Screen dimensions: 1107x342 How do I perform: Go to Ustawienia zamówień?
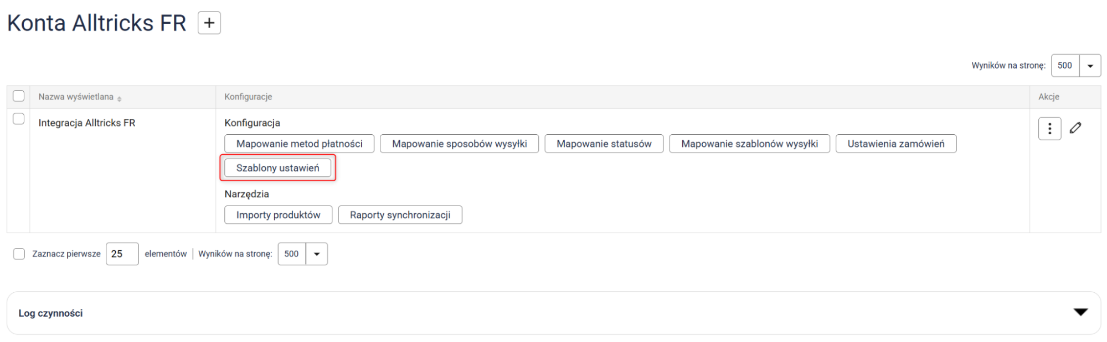tap(895, 144)
